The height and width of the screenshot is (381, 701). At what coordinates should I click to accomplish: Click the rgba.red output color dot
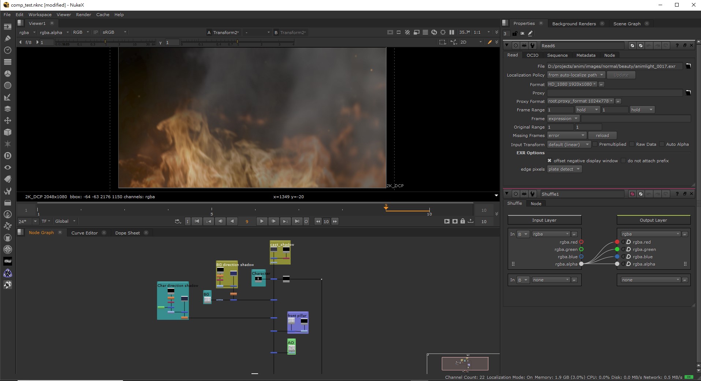617,242
